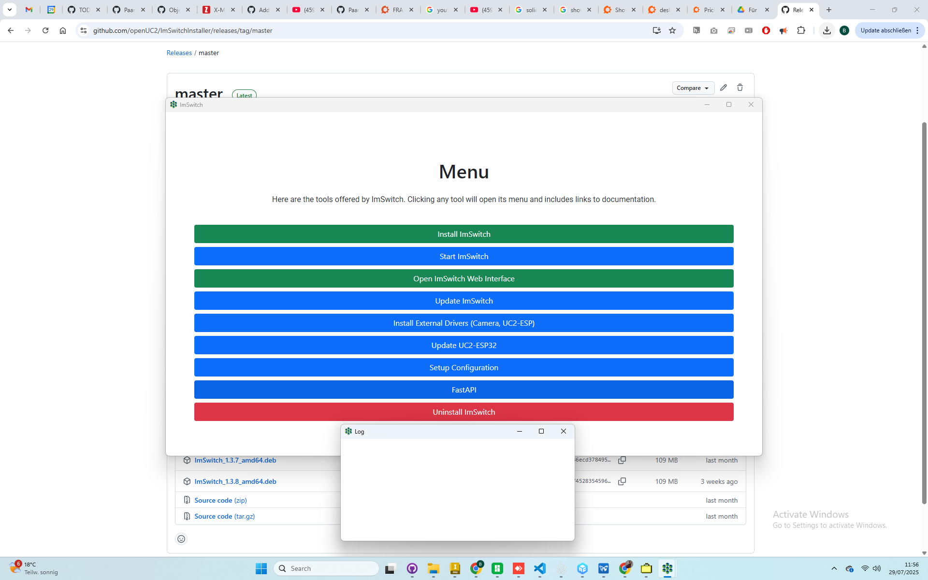Viewport: 928px width, 580px height.
Task: Open Releases breadcrumb link
Action: pos(179,53)
